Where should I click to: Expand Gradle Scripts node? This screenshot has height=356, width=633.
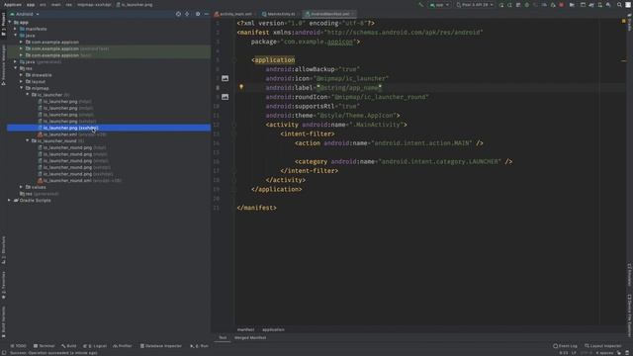(x=10, y=200)
